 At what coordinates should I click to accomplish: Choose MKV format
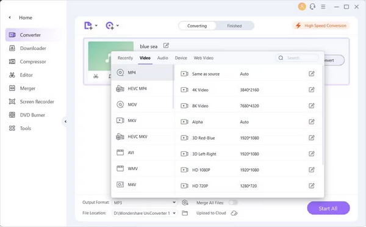pyautogui.click(x=142, y=120)
